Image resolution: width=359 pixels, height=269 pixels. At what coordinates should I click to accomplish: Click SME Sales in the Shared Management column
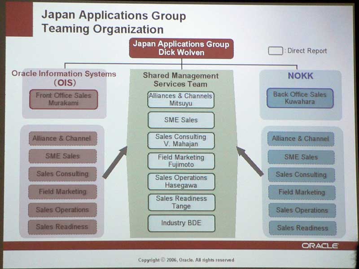coord(181,120)
